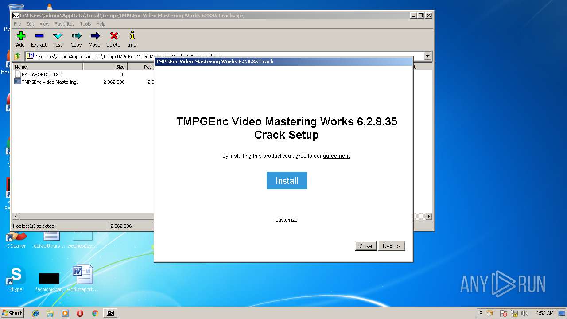This screenshot has height=319, width=567.
Task: Click the network tray icon
Action: 514,313
